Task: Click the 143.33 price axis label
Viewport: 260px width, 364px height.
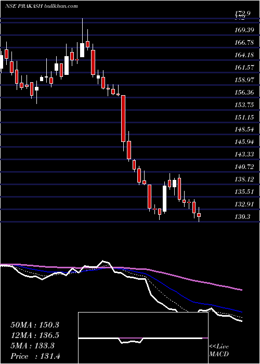Action: pyautogui.click(x=244, y=154)
